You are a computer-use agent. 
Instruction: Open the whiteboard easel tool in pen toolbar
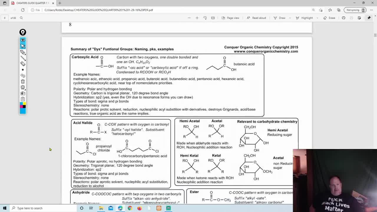point(23,87)
